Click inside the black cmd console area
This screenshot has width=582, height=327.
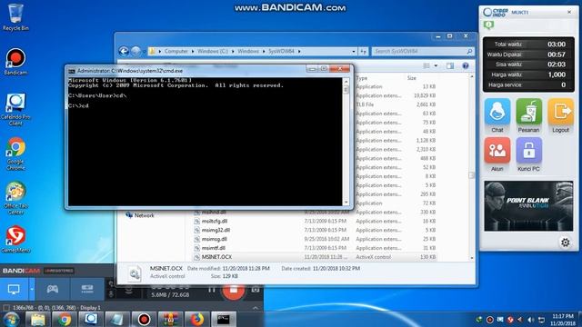(x=206, y=142)
